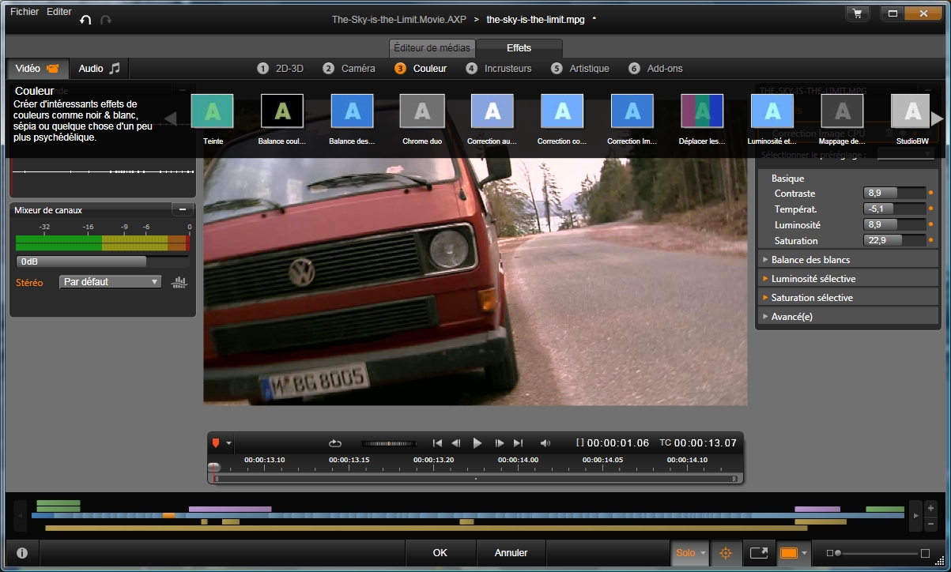This screenshot has height=572, width=951.
Task: Select the Mappage de... effect
Action: pos(842,111)
